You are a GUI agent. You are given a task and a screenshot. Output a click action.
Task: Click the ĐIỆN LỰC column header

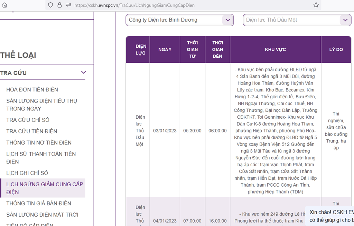pos(138,50)
